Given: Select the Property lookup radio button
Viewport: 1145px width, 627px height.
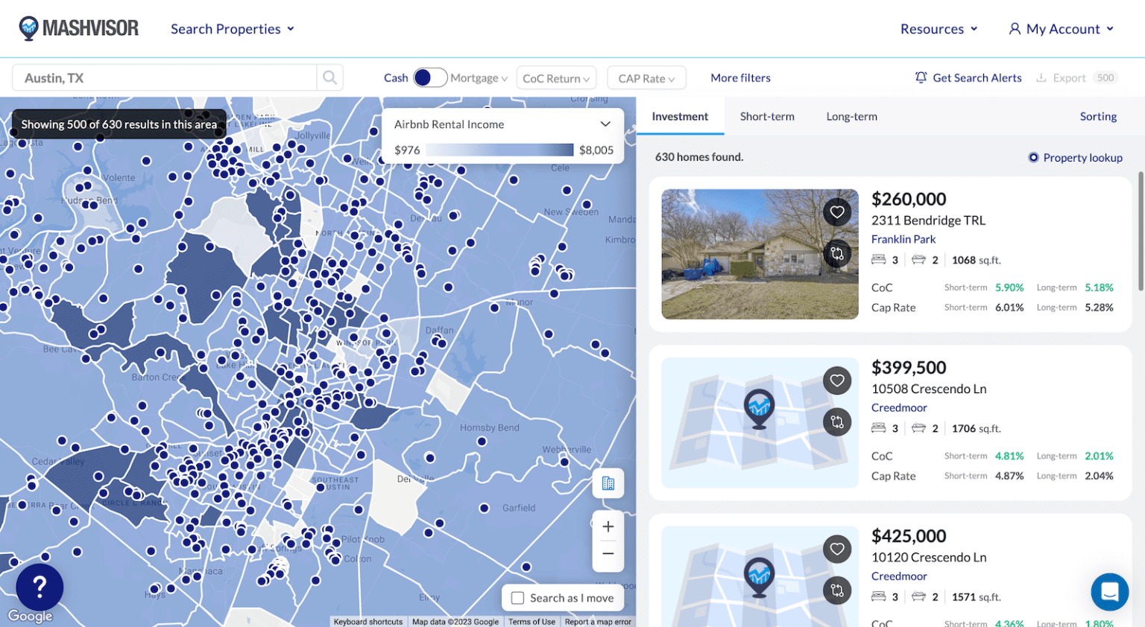Looking at the screenshot, I should [x=1033, y=157].
